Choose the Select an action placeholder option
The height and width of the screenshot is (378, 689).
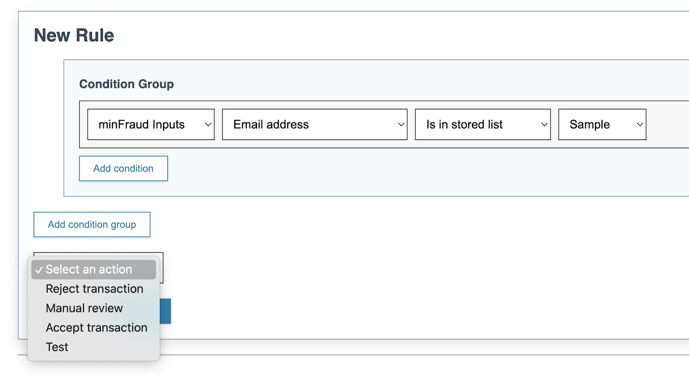[x=93, y=269]
